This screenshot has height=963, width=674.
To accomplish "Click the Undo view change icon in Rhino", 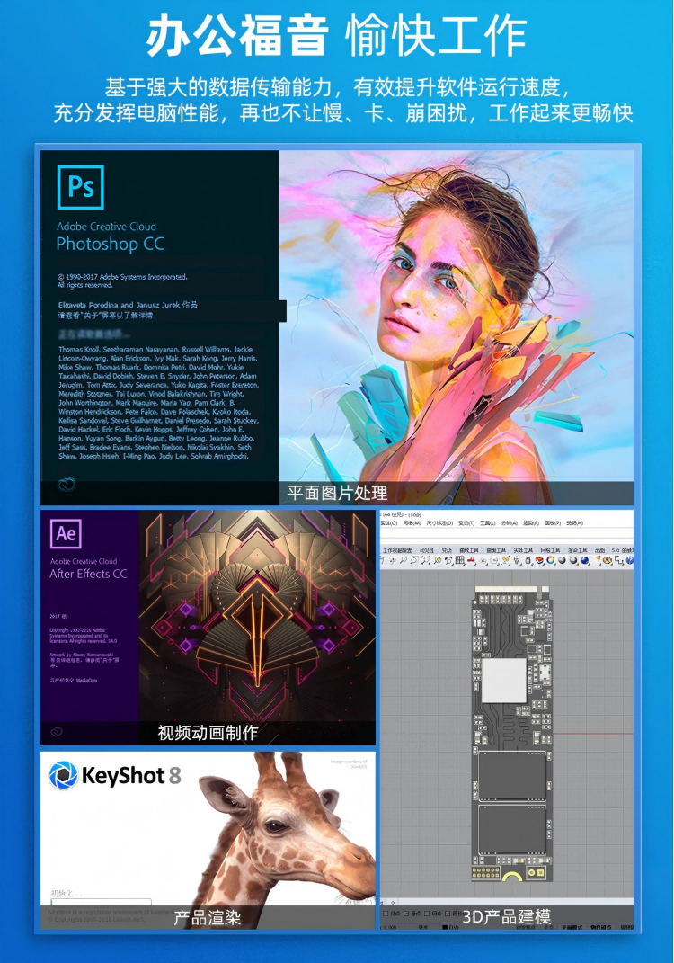I will pyautogui.click(x=448, y=560).
